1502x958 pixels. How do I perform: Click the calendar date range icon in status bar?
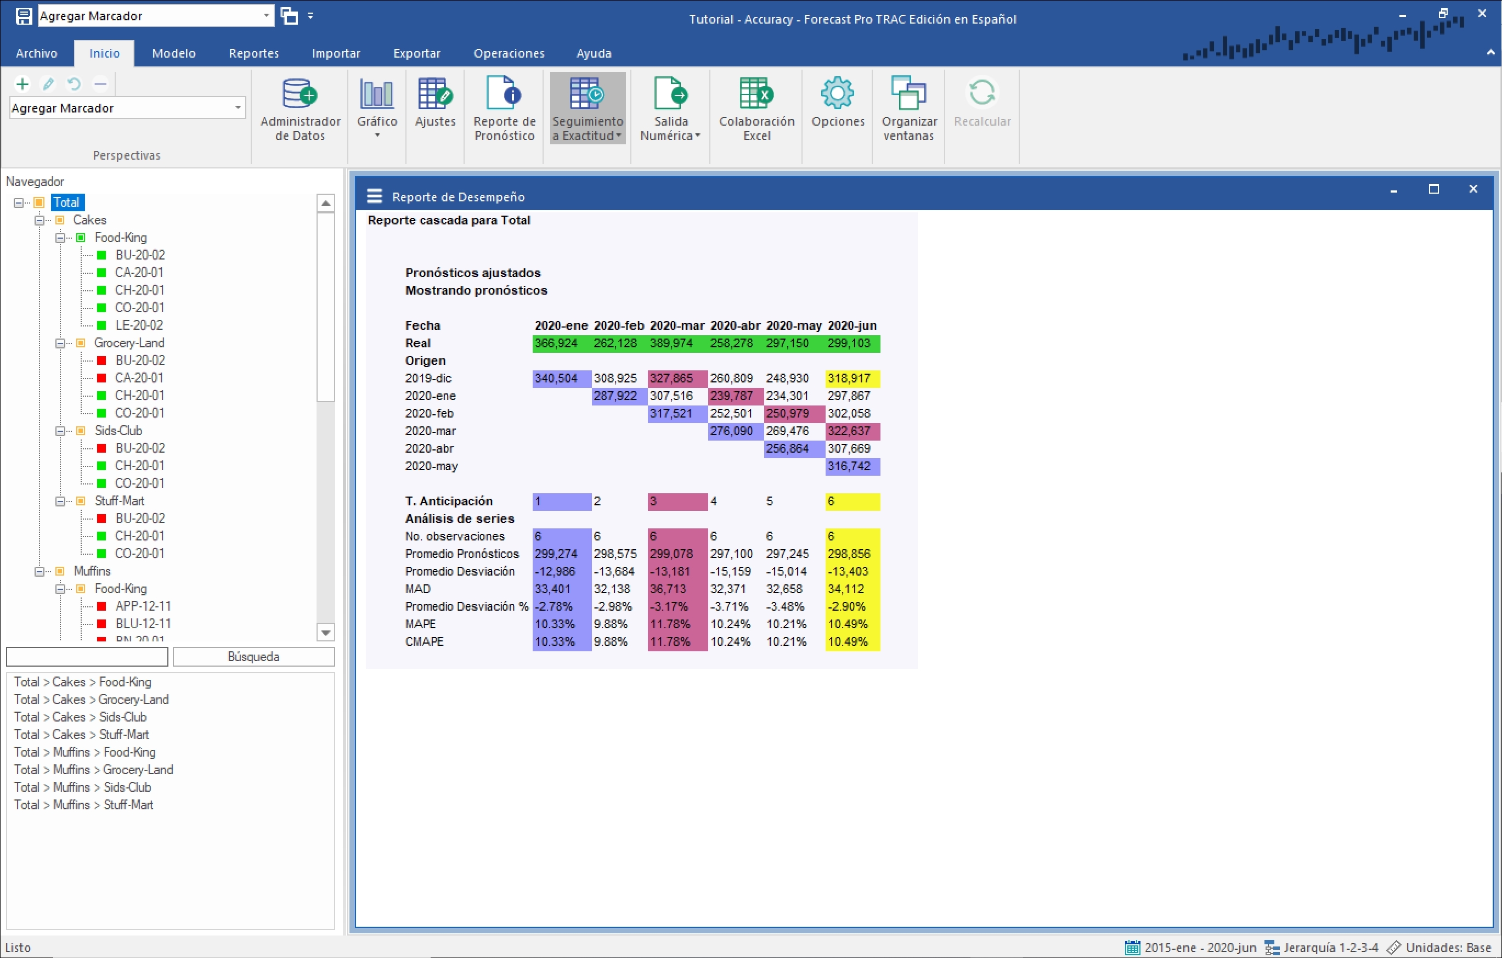[x=1132, y=948]
